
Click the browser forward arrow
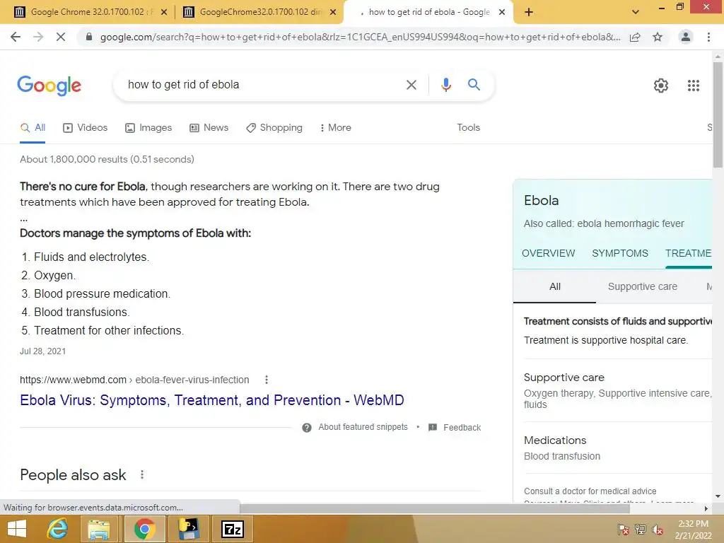click(x=38, y=37)
